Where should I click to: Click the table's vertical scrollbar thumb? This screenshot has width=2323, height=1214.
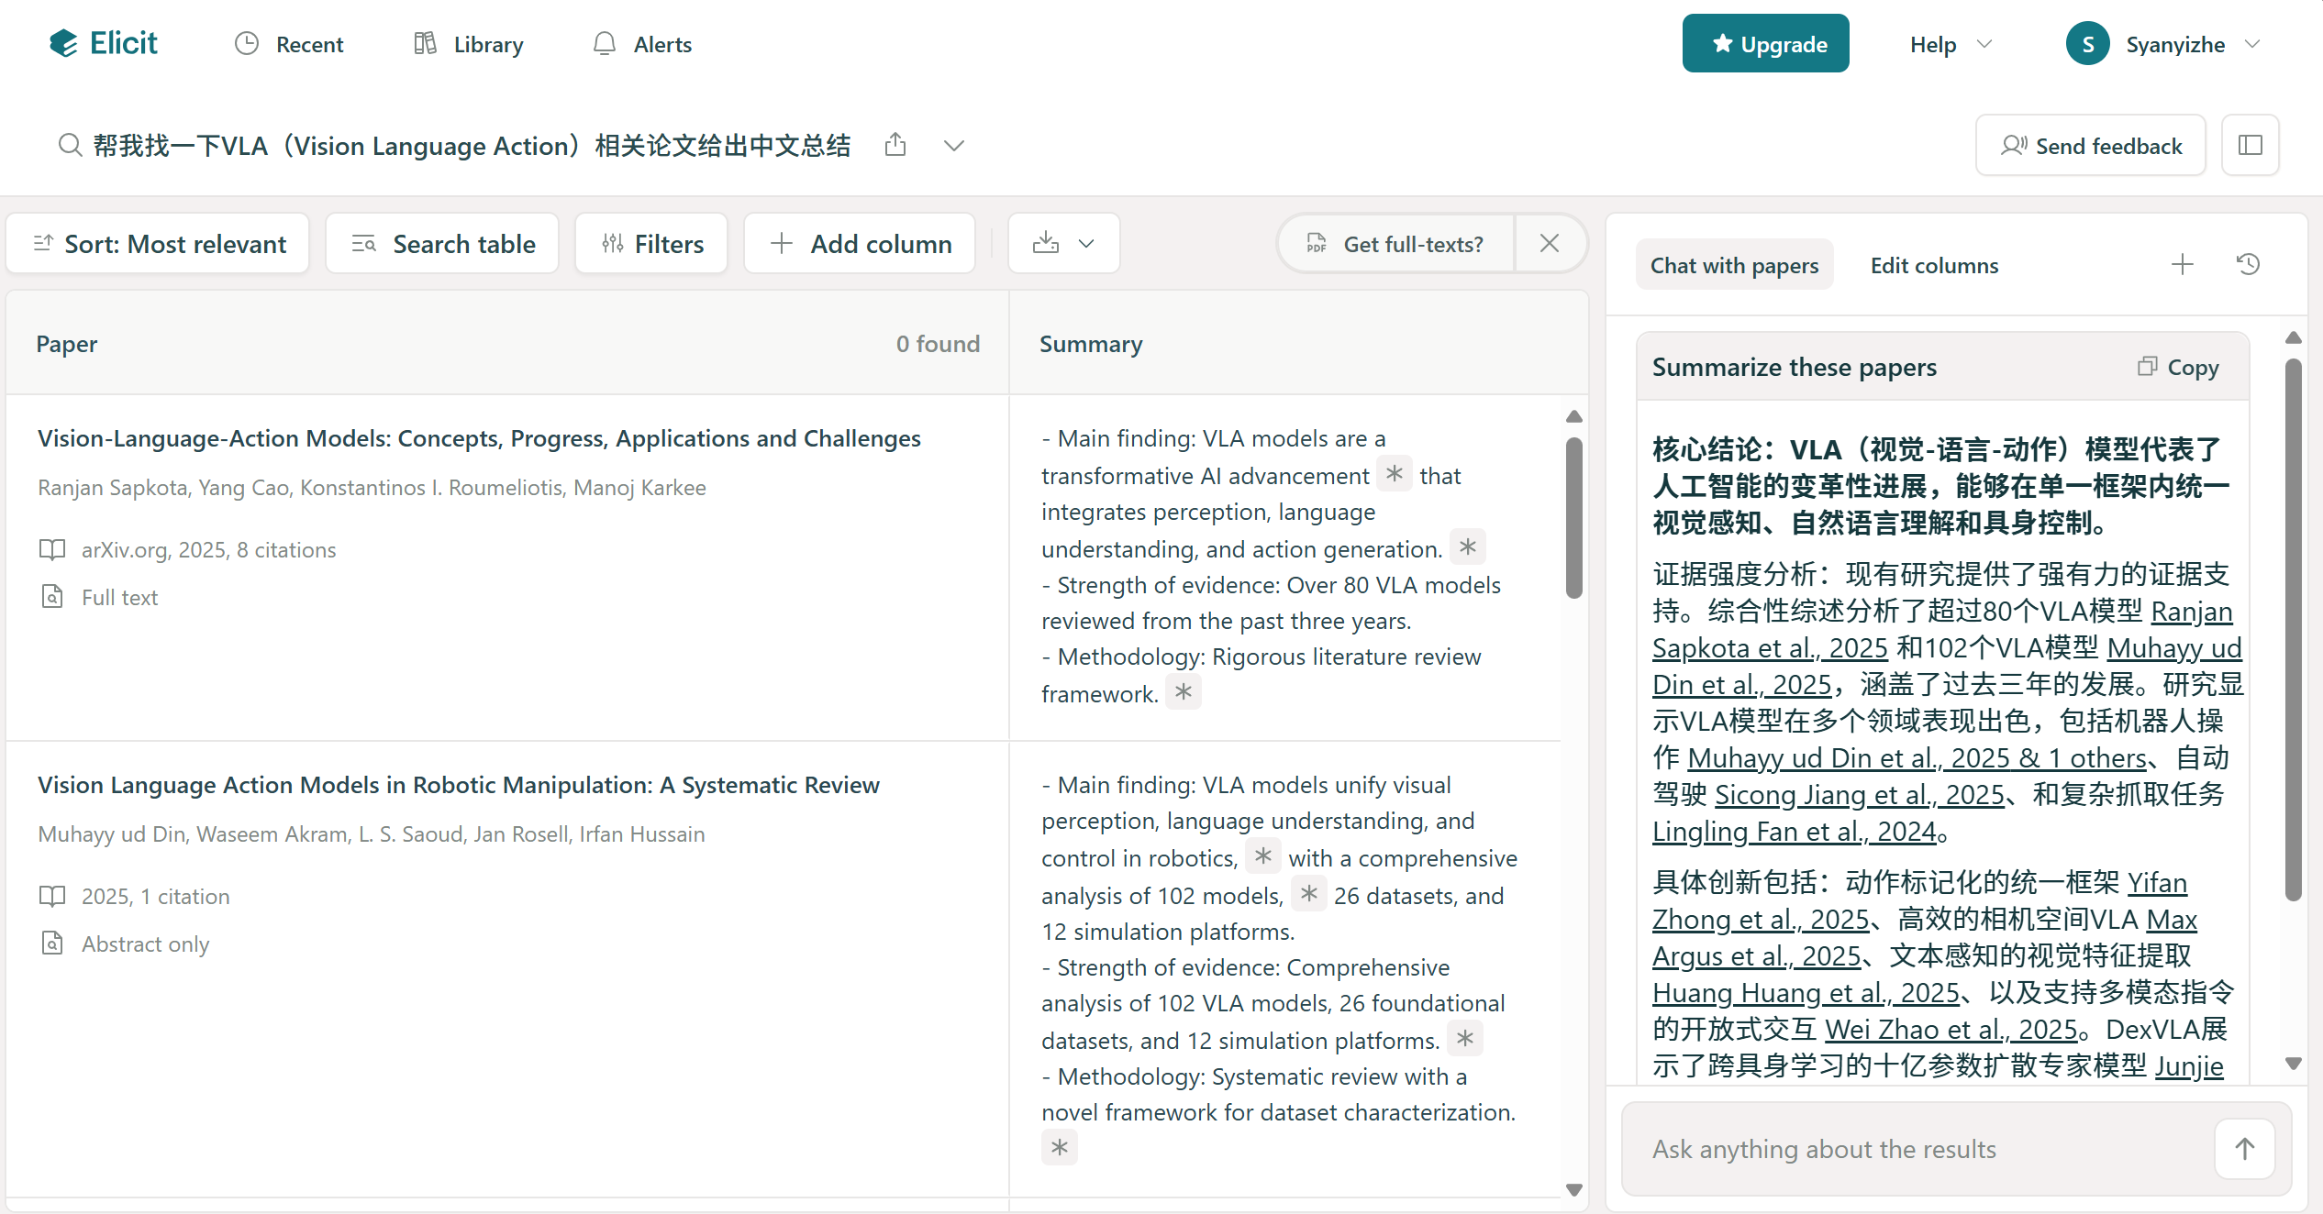tap(1574, 518)
